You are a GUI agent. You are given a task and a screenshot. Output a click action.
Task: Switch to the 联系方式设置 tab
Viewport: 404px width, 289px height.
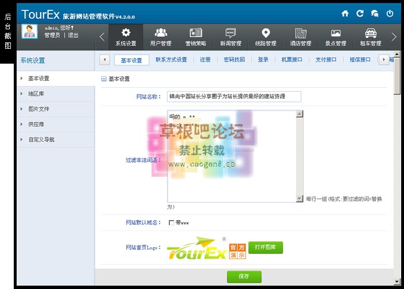[x=171, y=60]
